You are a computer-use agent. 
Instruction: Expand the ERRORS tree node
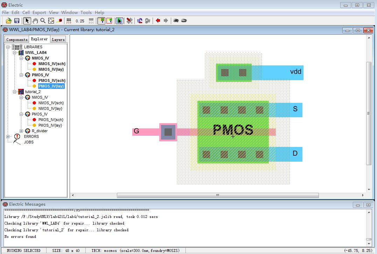pos(8,136)
